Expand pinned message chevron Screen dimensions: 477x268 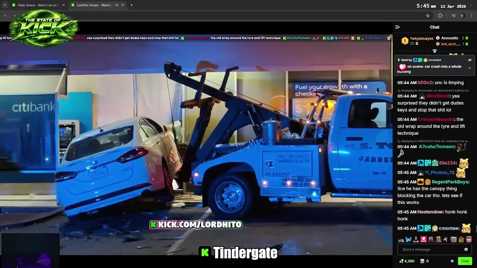470,68
